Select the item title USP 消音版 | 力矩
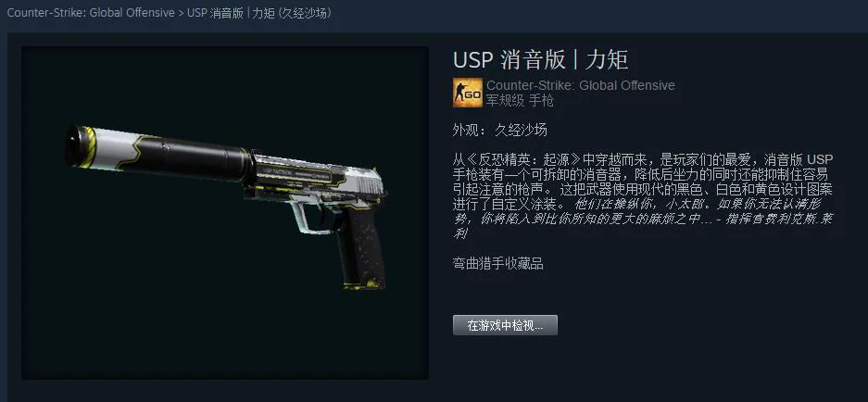The image size is (868, 402). pyautogui.click(x=540, y=60)
